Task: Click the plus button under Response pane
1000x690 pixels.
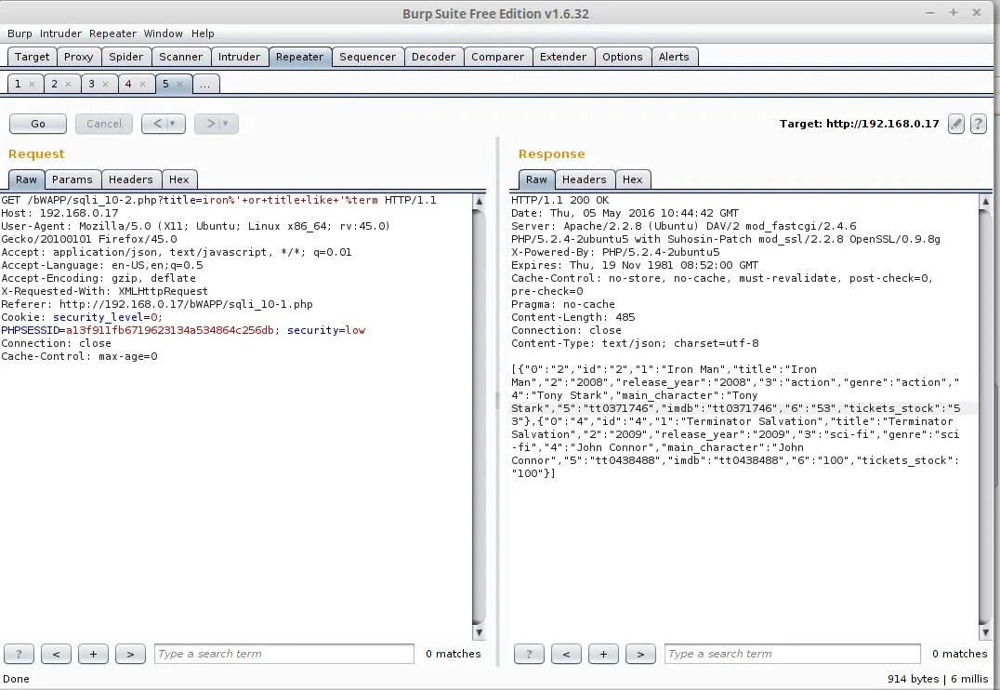Action: coord(603,654)
